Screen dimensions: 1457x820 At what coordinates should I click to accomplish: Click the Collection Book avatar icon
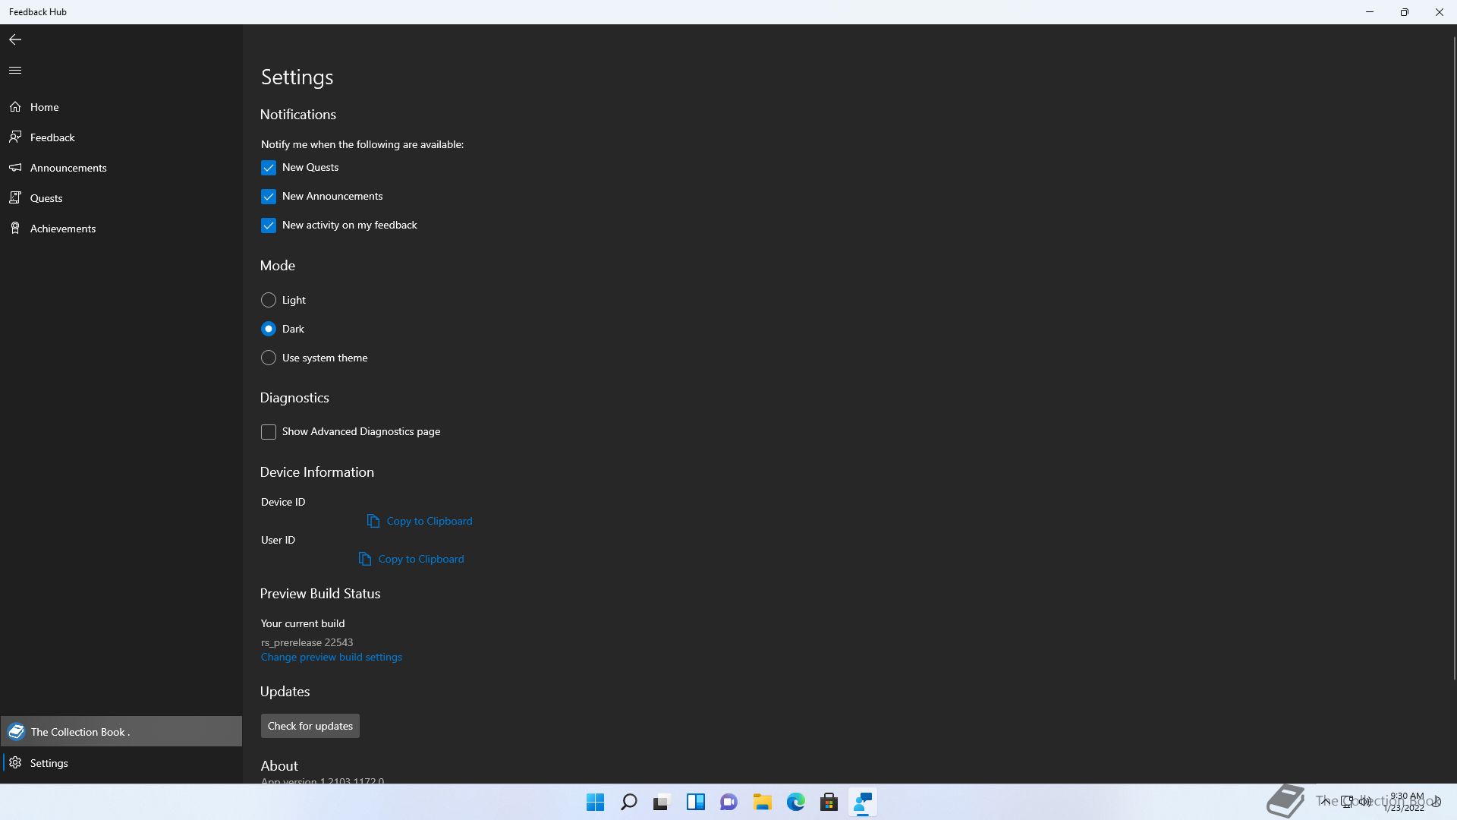16,732
